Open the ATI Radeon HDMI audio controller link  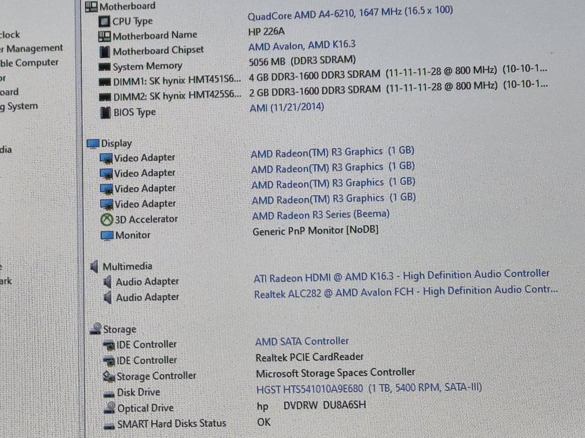coord(401,276)
